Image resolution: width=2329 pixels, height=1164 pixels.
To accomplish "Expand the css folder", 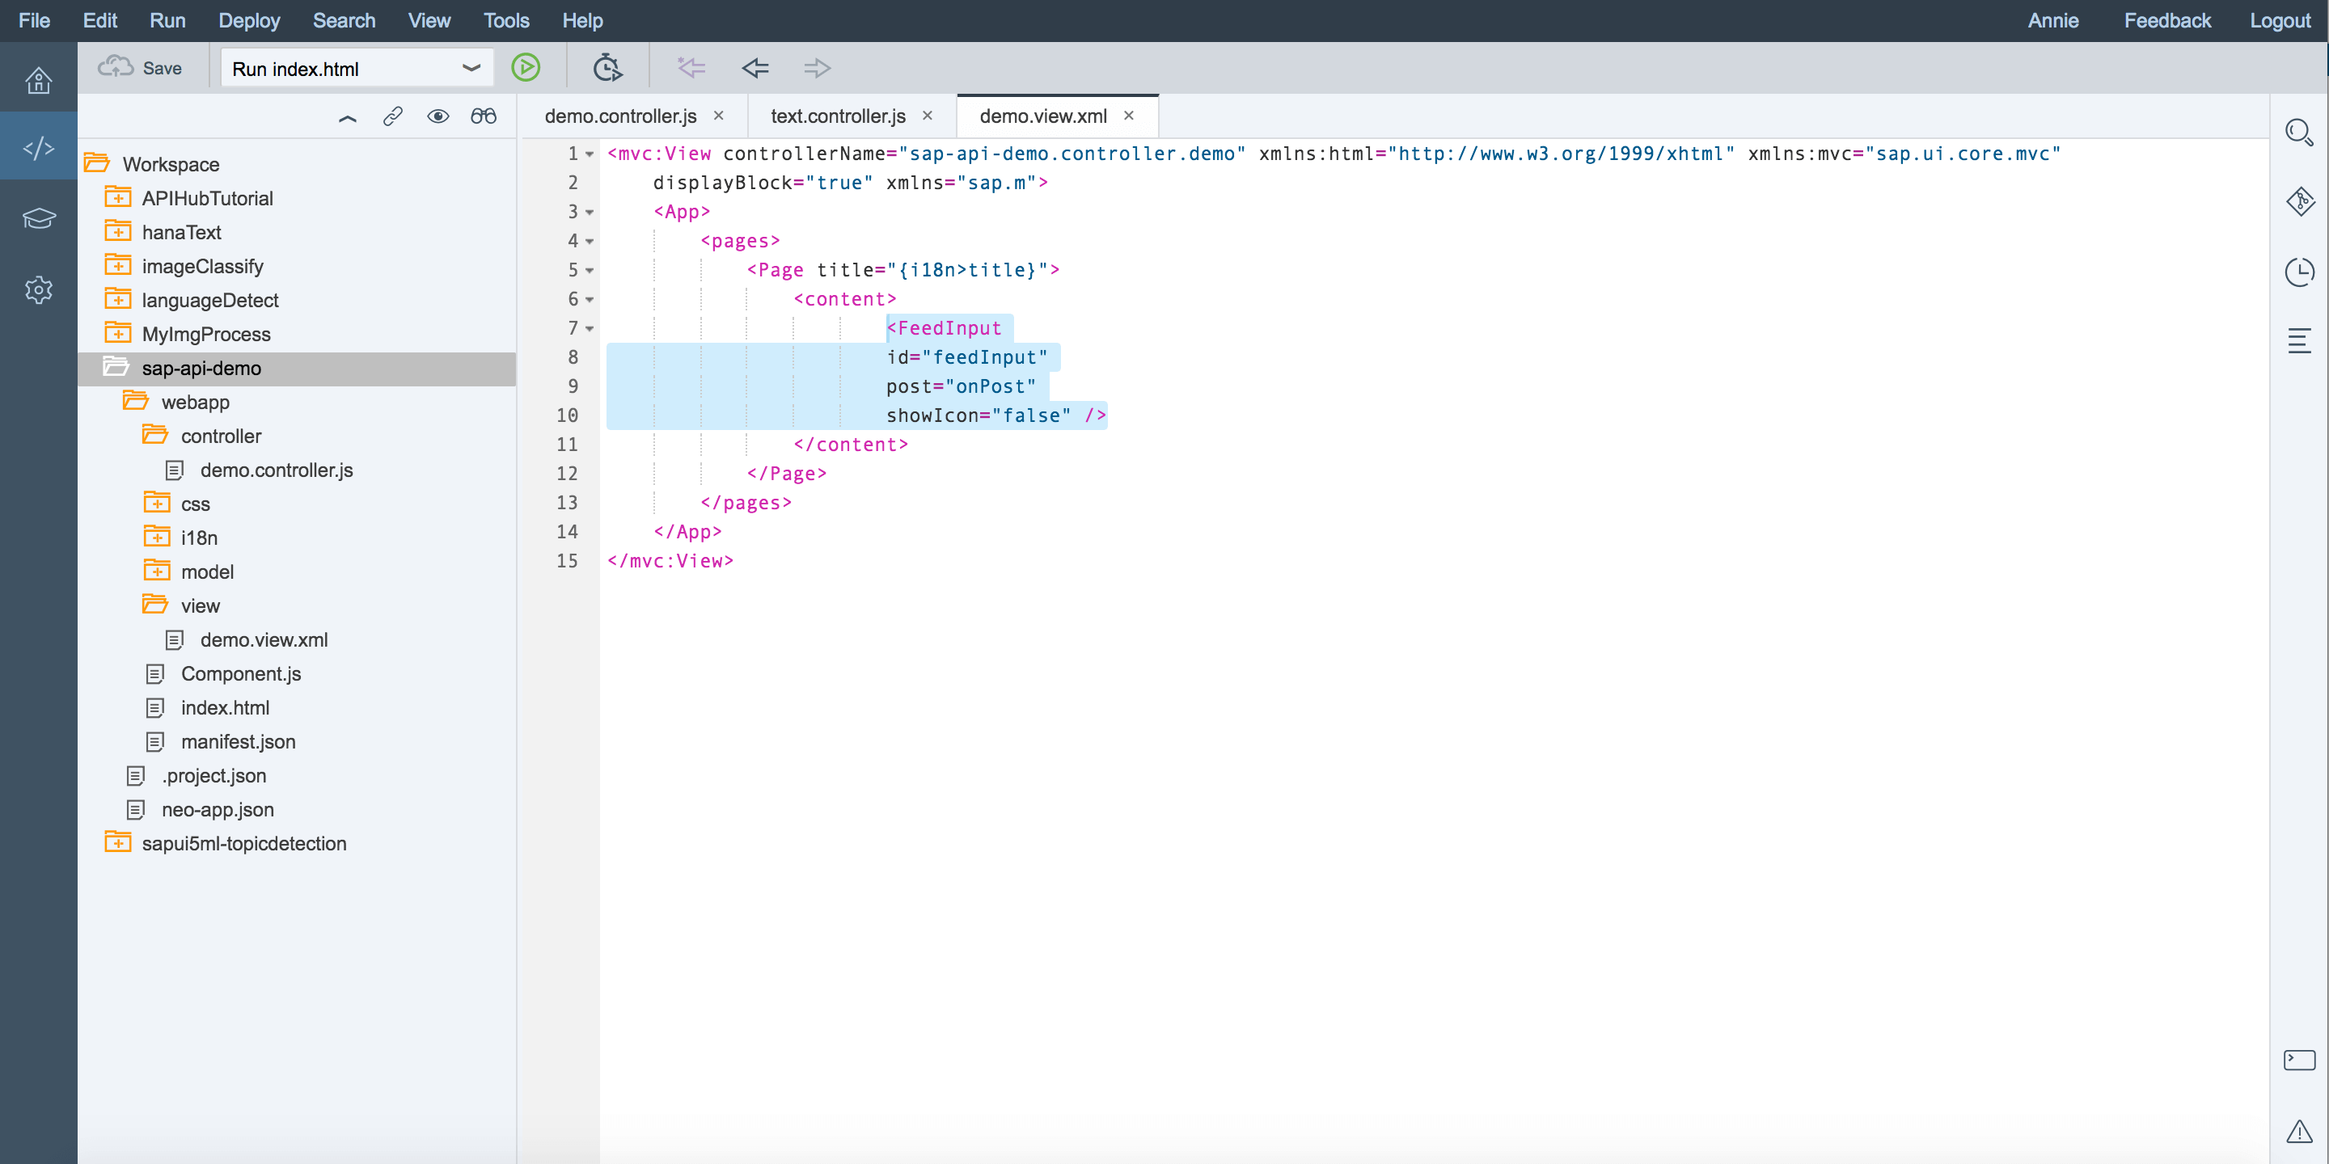I will pyautogui.click(x=156, y=501).
